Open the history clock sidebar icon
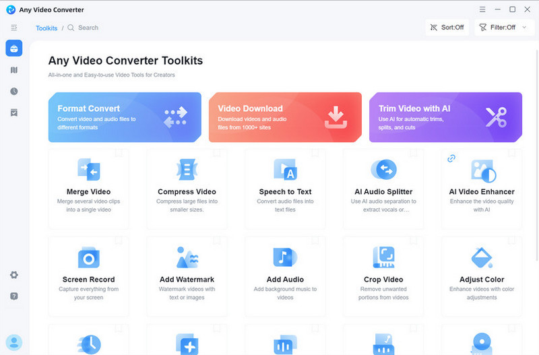This screenshot has width=539, height=355. tap(14, 92)
